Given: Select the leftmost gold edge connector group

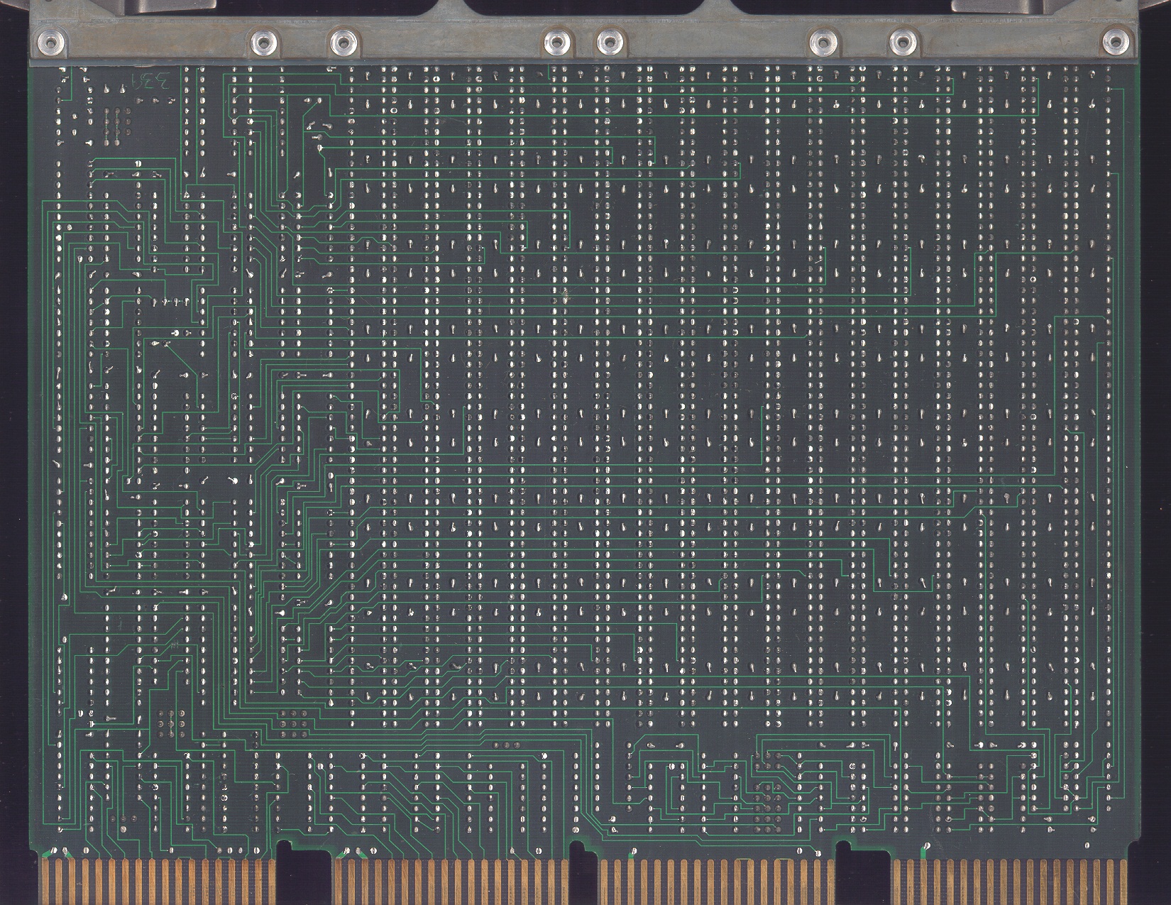Looking at the screenshot, I should (160, 881).
